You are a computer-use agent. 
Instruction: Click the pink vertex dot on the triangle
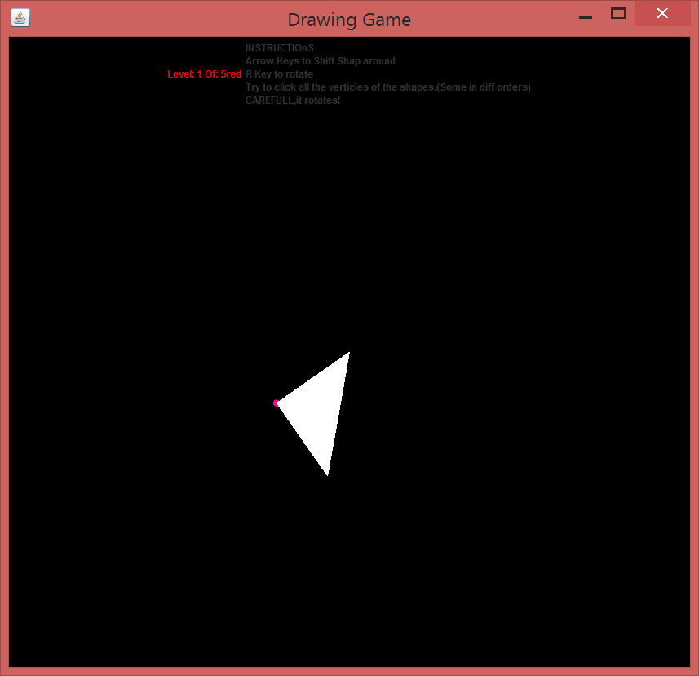click(x=276, y=403)
